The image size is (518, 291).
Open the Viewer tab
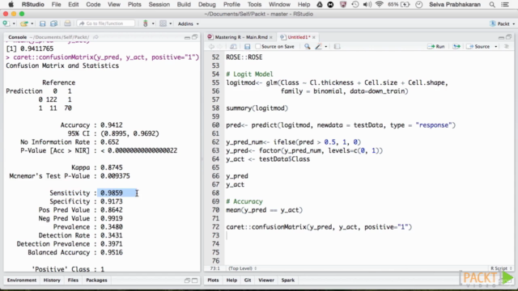click(266, 280)
